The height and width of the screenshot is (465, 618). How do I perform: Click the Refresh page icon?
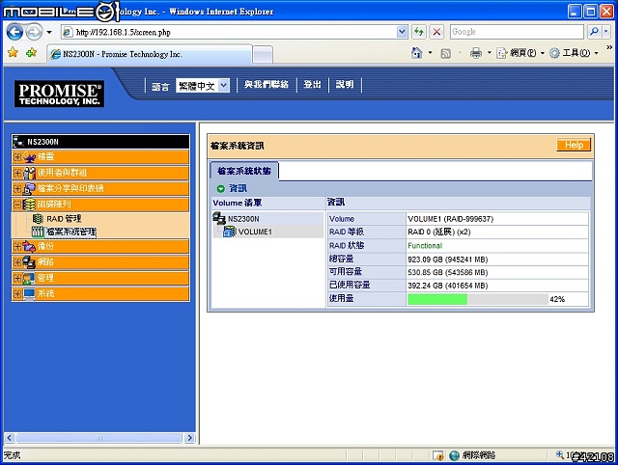tap(418, 32)
